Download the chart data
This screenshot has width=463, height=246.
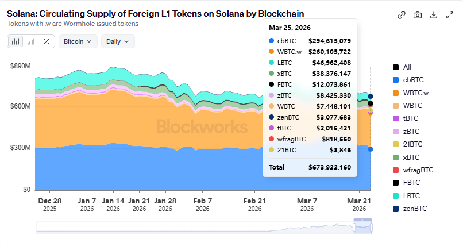click(x=434, y=15)
